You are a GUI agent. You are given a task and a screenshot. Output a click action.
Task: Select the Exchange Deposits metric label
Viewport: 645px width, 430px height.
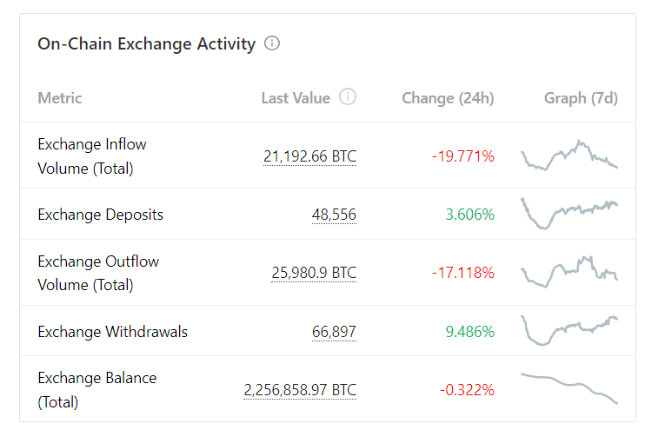[100, 215]
